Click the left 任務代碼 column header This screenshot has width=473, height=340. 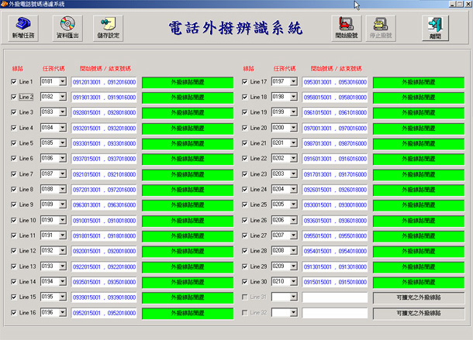(x=54, y=69)
